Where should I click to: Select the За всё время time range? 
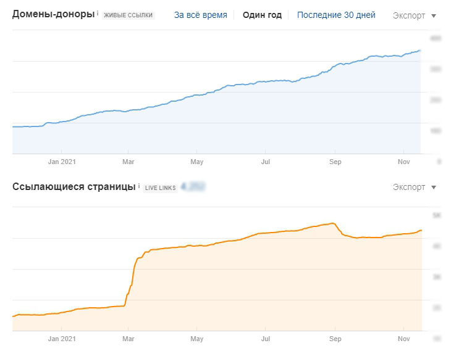[200, 15]
